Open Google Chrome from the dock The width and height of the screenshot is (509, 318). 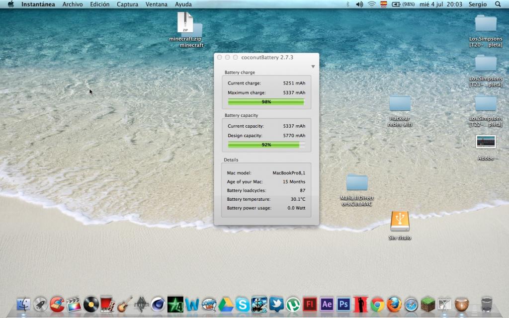[x=377, y=305]
